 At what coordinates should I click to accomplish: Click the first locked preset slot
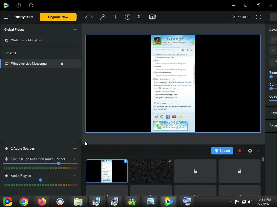click(195, 171)
